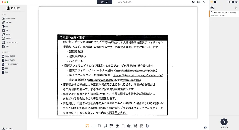This screenshot has width=239, height=130.
Task: Toggle the select-all checkbox icon
Action: 212,8
